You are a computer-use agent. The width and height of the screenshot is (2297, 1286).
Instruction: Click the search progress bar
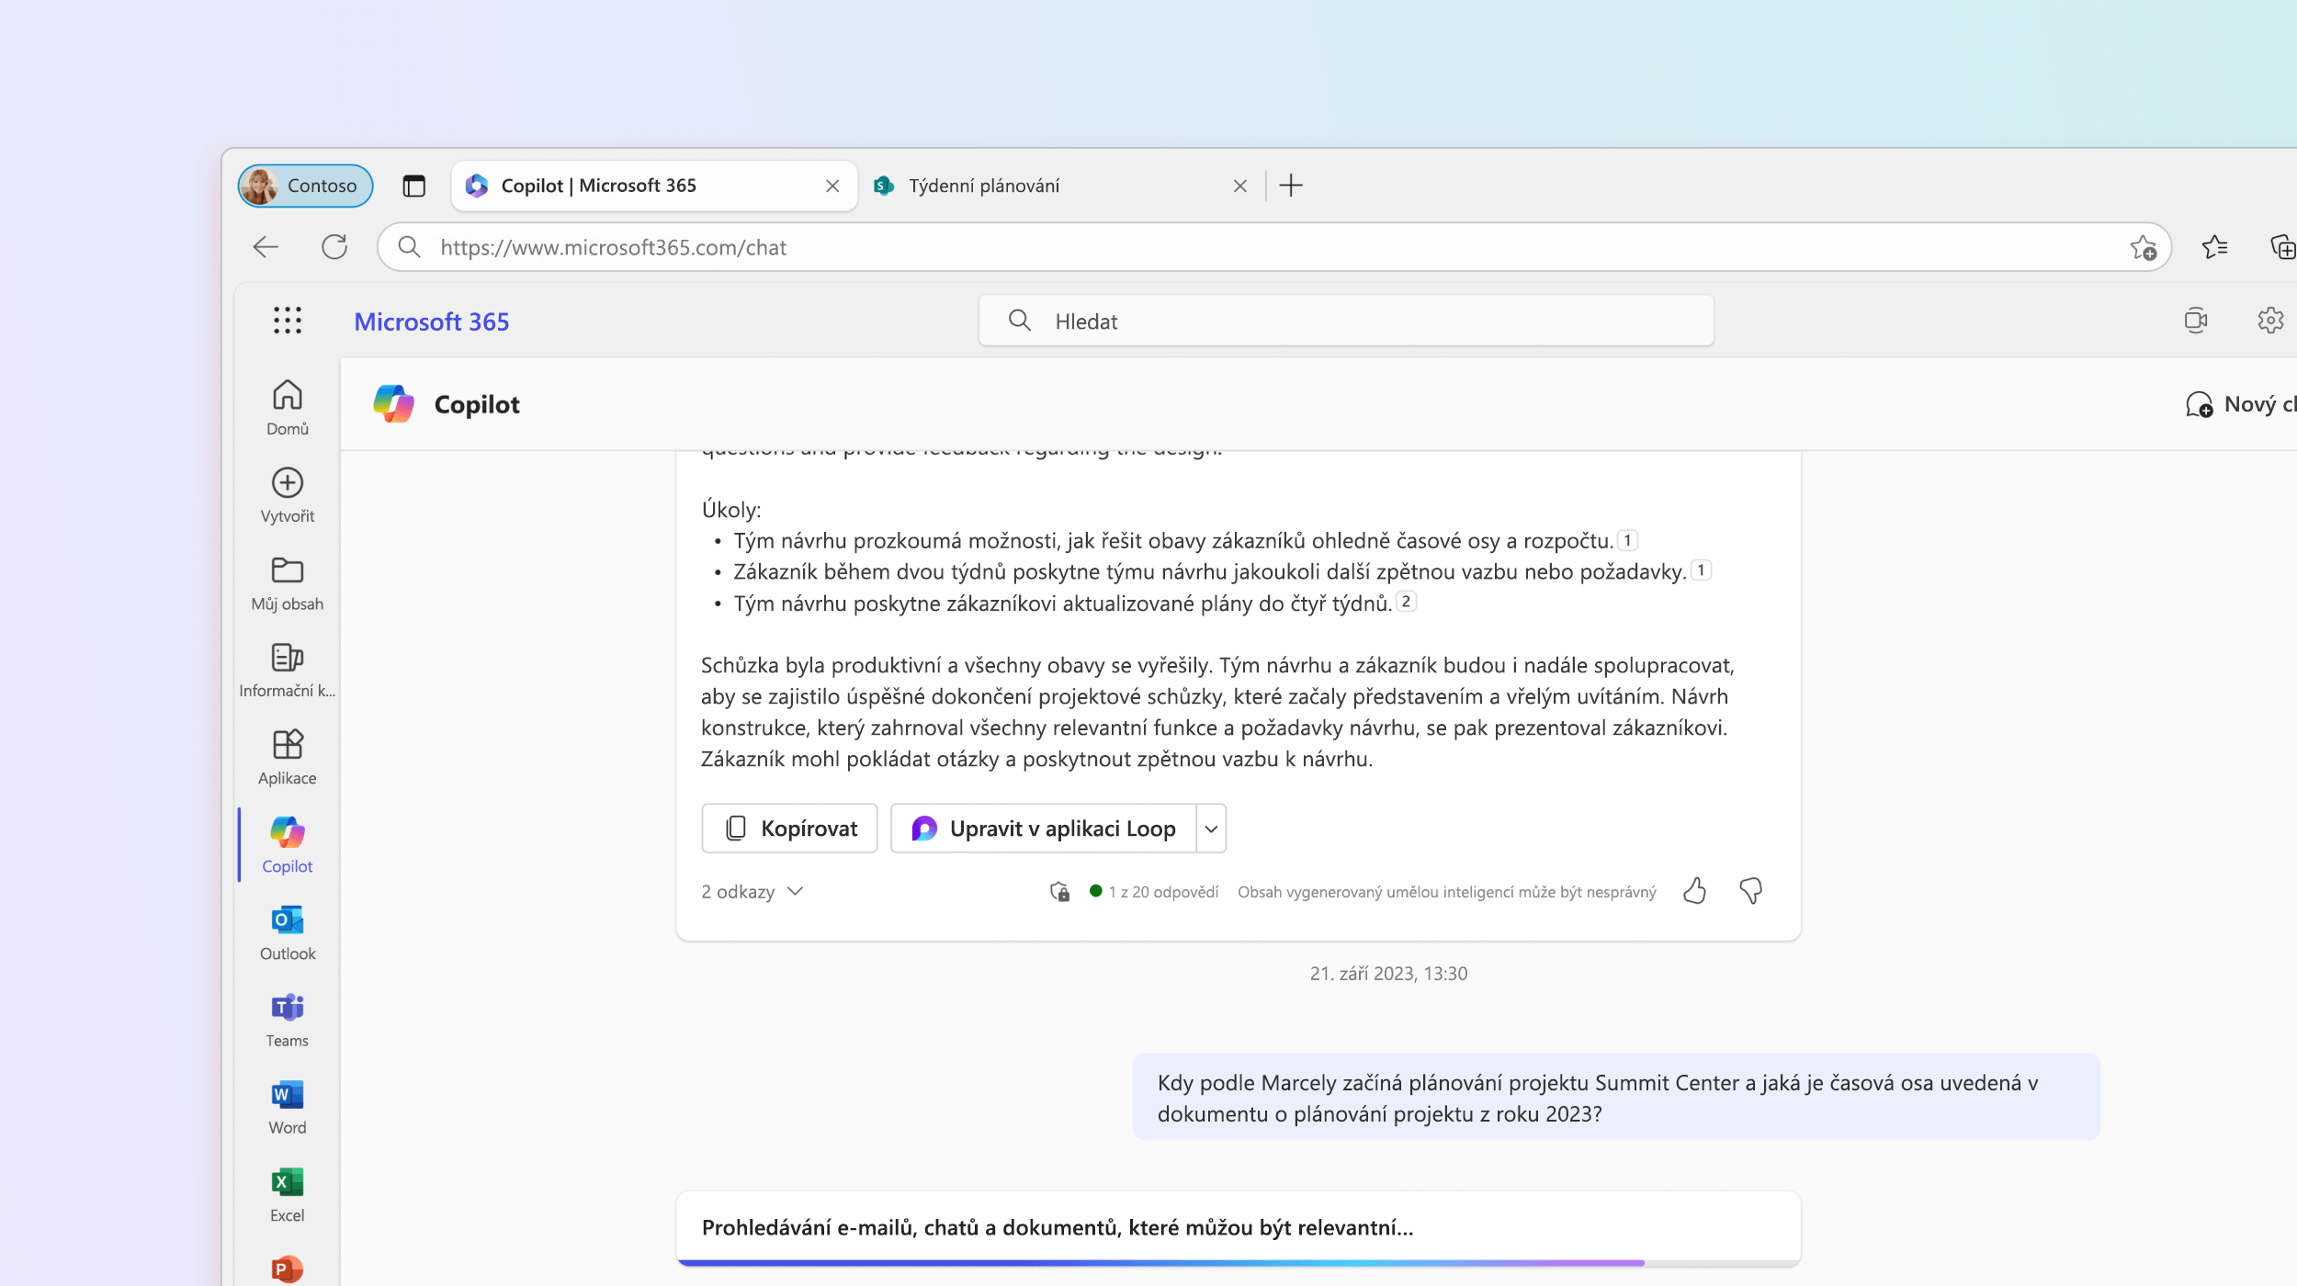[x=1238, y=1262]
